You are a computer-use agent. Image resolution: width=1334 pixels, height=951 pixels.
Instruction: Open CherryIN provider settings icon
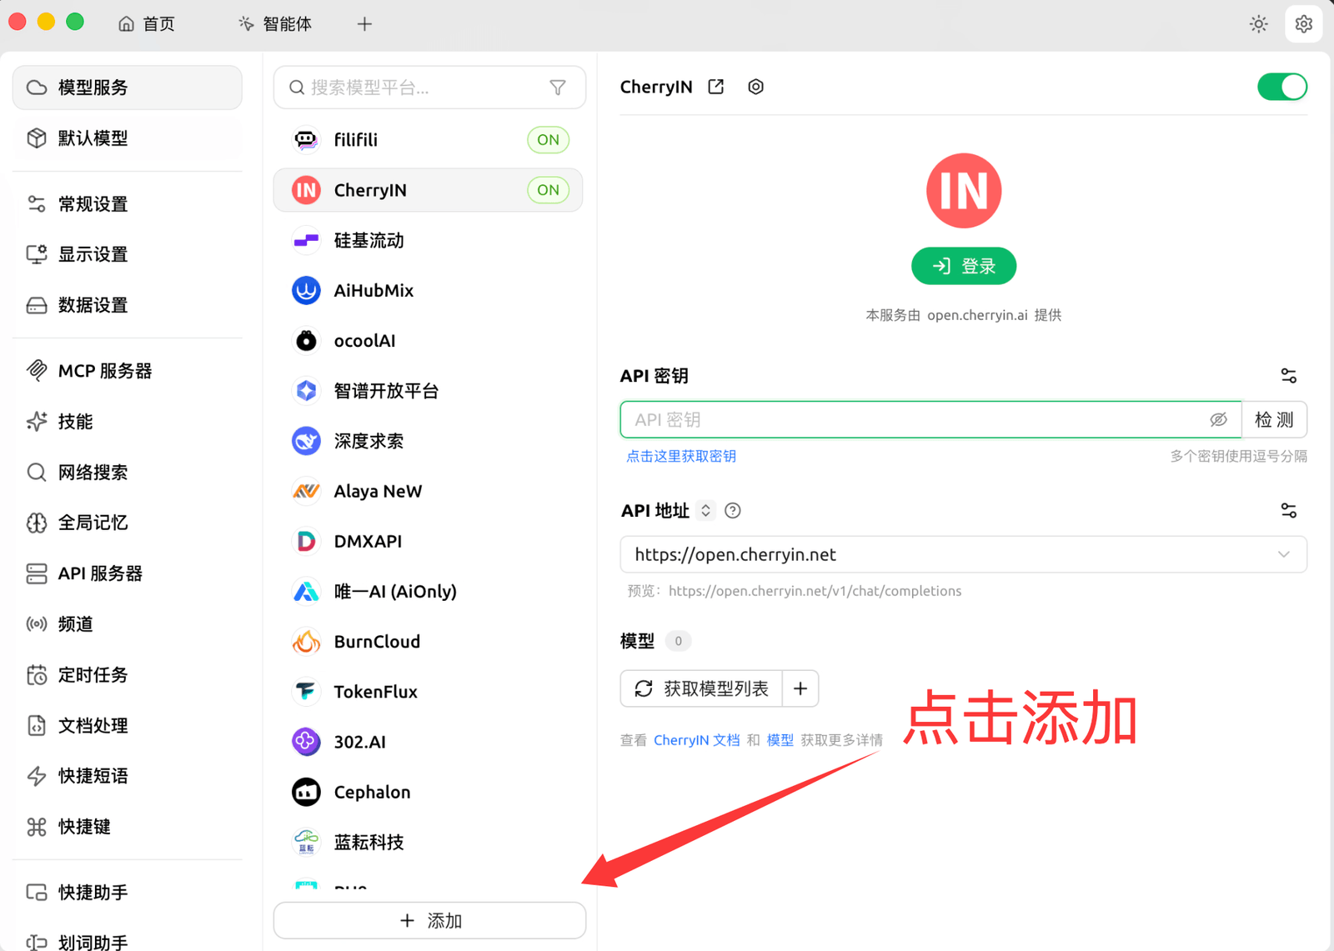tap(755, 87)
